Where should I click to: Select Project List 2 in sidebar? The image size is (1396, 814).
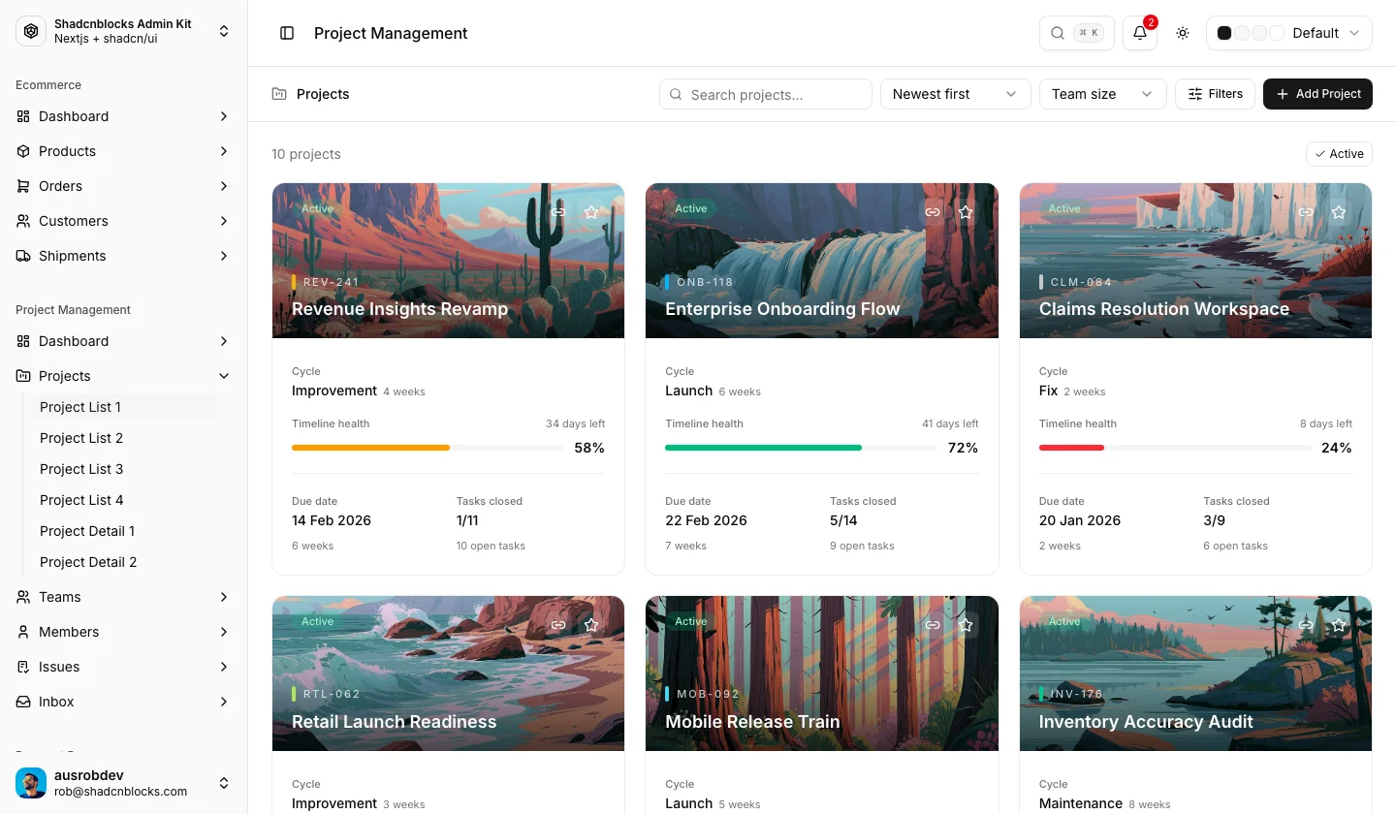pos(123,438)
